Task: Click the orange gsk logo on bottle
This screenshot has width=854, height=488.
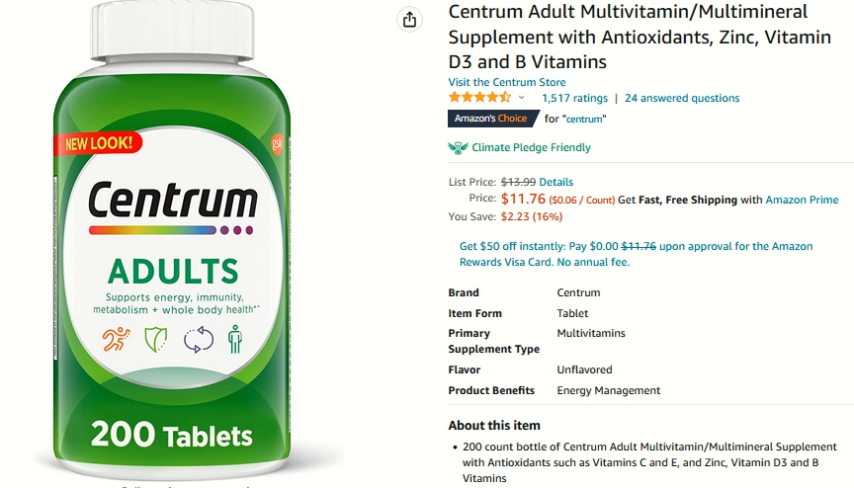Action: (x=277, y=143)
